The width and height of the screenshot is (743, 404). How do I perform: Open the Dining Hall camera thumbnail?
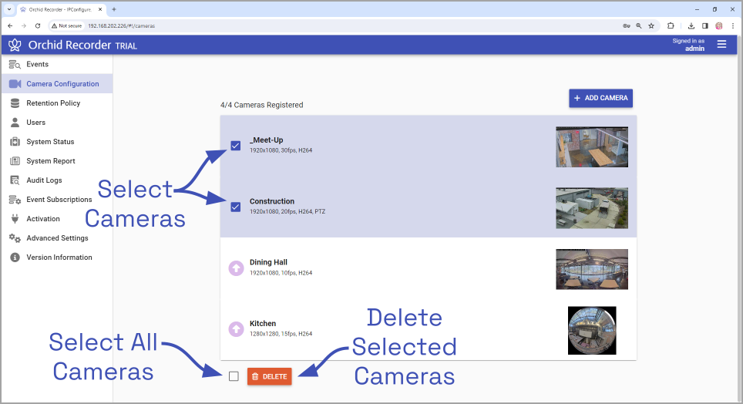coord(591,269)
